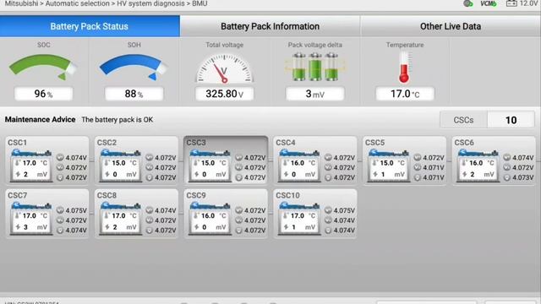
Task: Click the CSCs count value 10
Action: pyautogui.click(x=511, y=120)
